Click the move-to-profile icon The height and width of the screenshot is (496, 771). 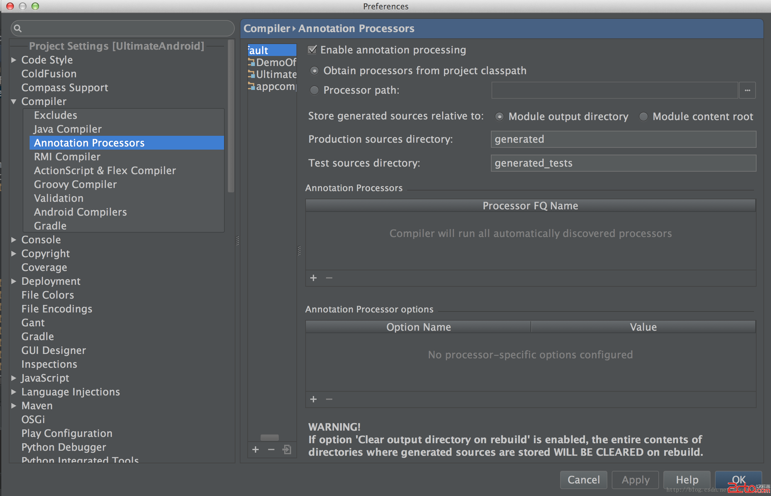coord(287,449)
